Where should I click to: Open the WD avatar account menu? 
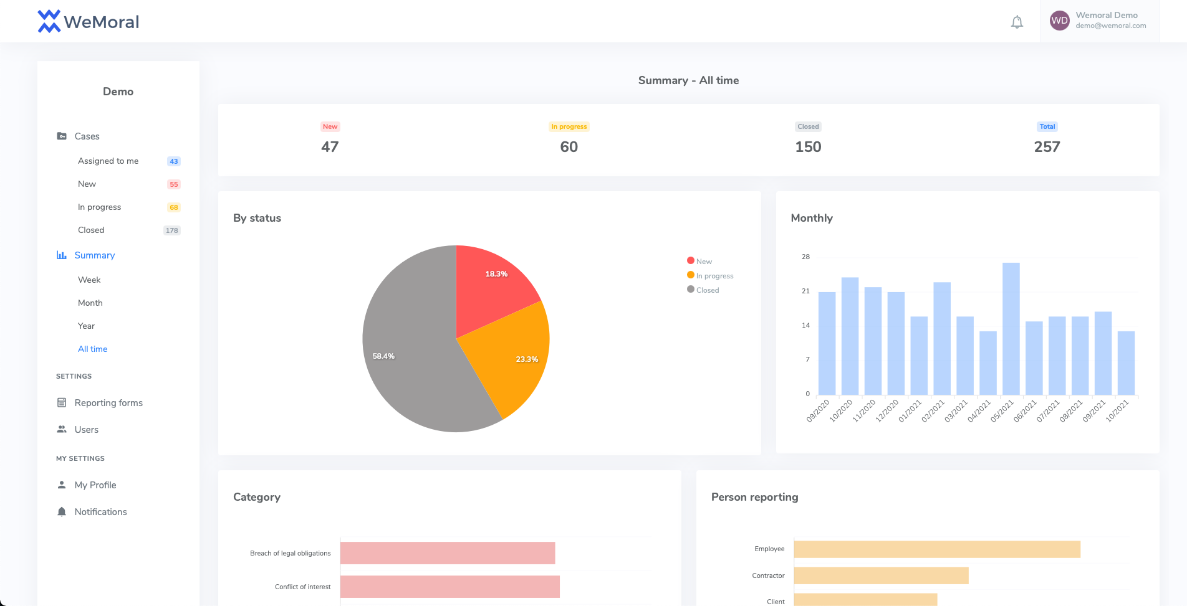[x=1059, y=20]
